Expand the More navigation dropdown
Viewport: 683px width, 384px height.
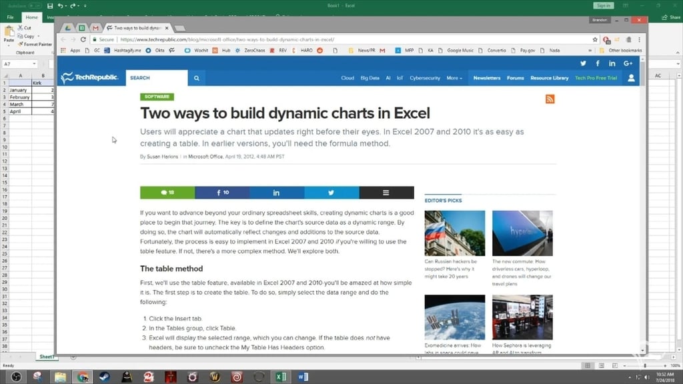(x=454, y=78)
